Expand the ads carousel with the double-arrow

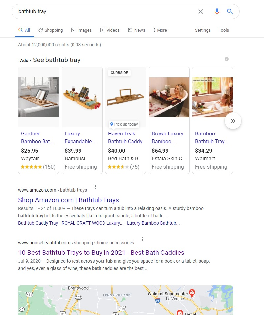pos(233,121)
